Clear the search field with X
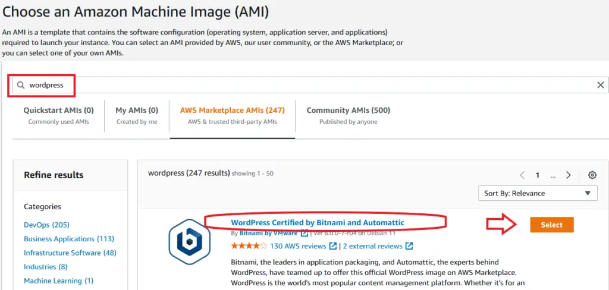The width and height of the screenshot is (609, 290). tap(601, 85)
